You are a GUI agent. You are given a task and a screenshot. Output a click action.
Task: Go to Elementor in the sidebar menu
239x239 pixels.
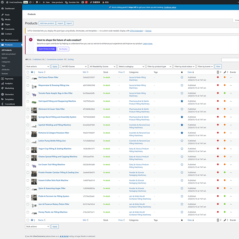coord(9,94)
